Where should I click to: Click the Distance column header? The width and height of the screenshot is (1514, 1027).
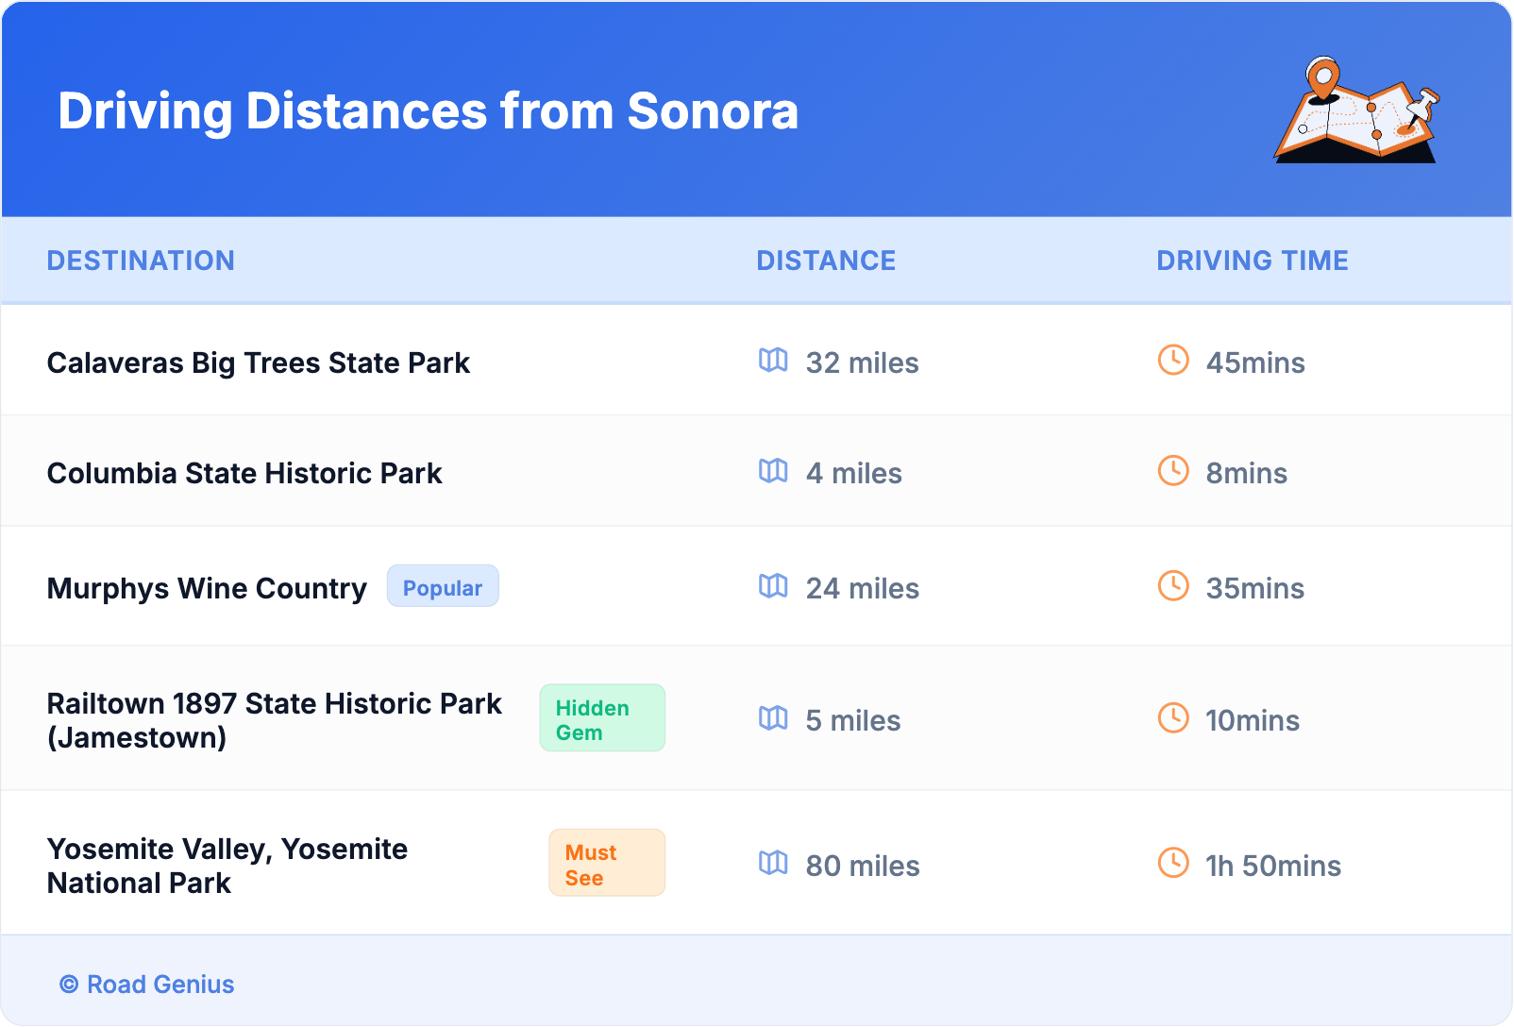(826, 261)
